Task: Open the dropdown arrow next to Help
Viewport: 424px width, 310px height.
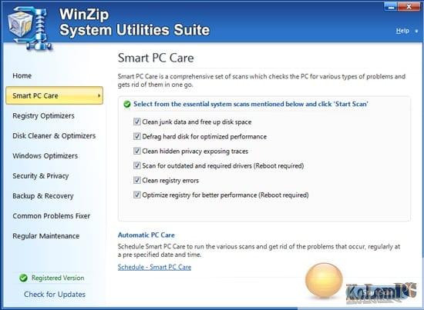Action: 416,31
